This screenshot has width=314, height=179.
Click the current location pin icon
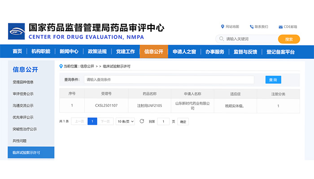pyautogui.click(x=61, y=66)
